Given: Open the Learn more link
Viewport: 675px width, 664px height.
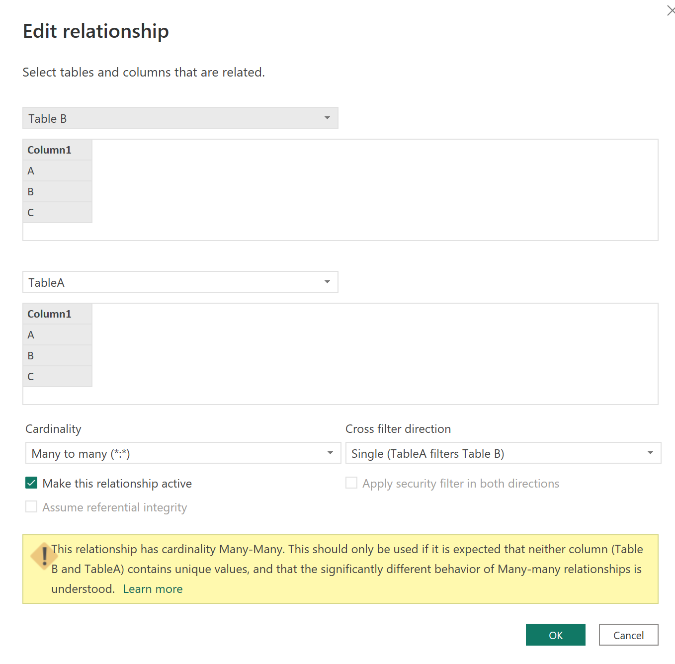Looking at the screenshot, I should click(153, 589).
